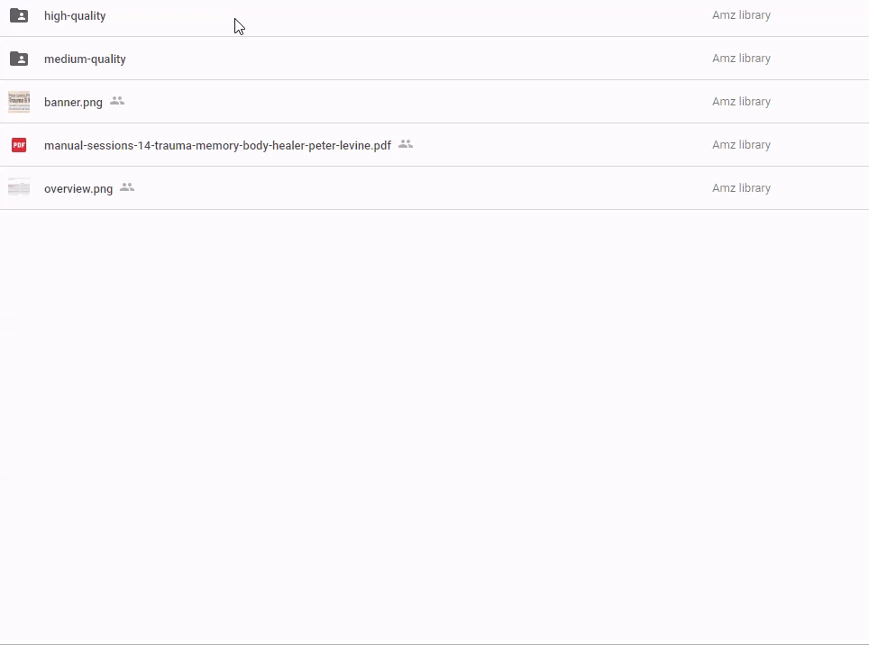Click Amz library owner for high-quality
The height and width of the screenshot is (645, 869).
point(741,15)
